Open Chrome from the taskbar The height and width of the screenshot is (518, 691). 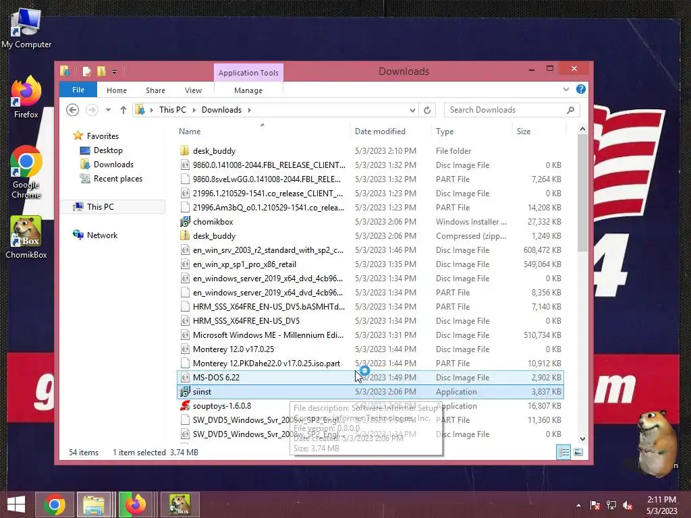55,505
